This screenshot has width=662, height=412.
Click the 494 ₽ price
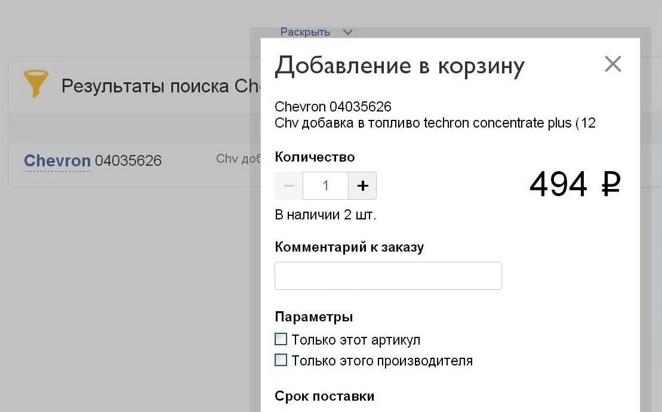point(575,184)
